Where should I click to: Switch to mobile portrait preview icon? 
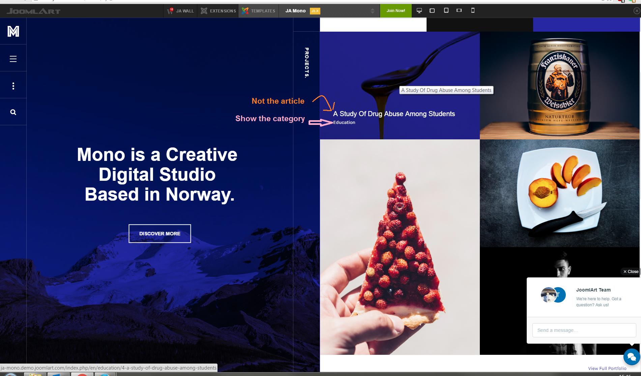(473, 10)
